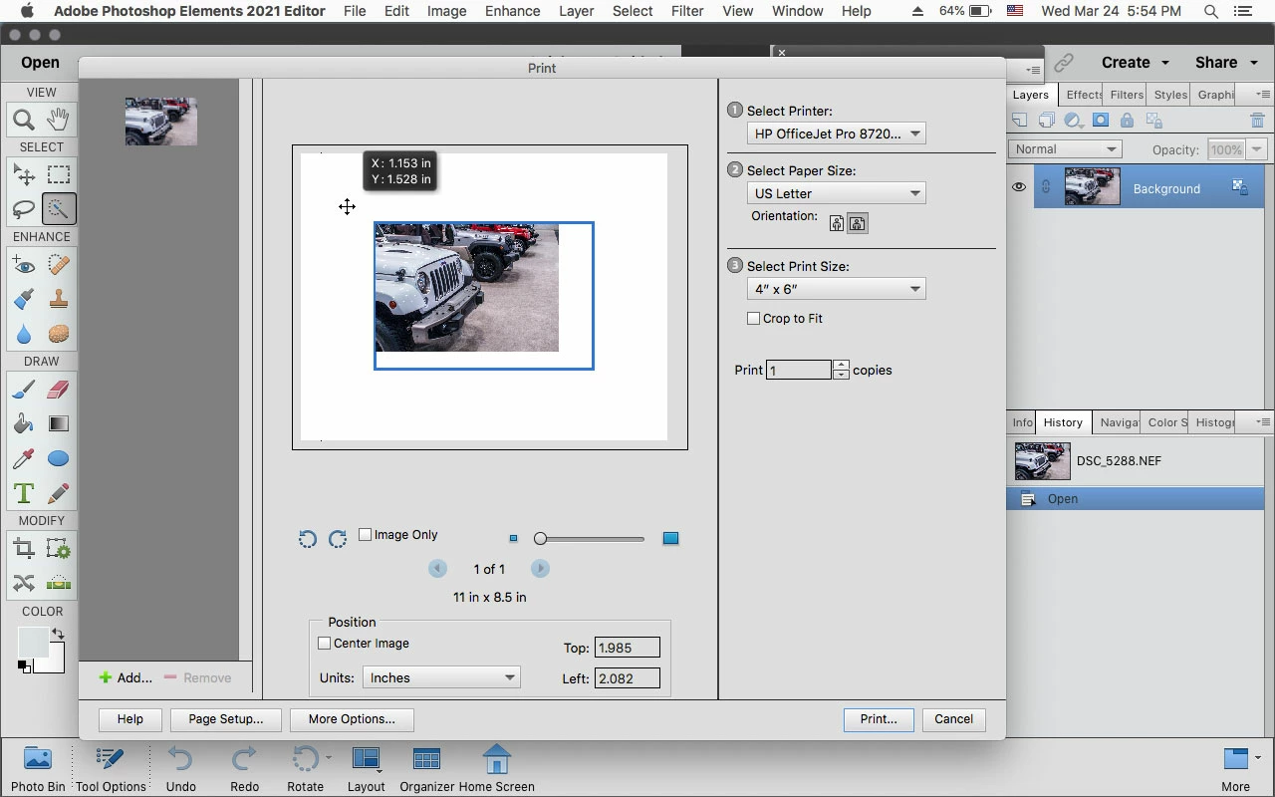
Task: Select the Rectangular Marquee tool
Action: 59,175
